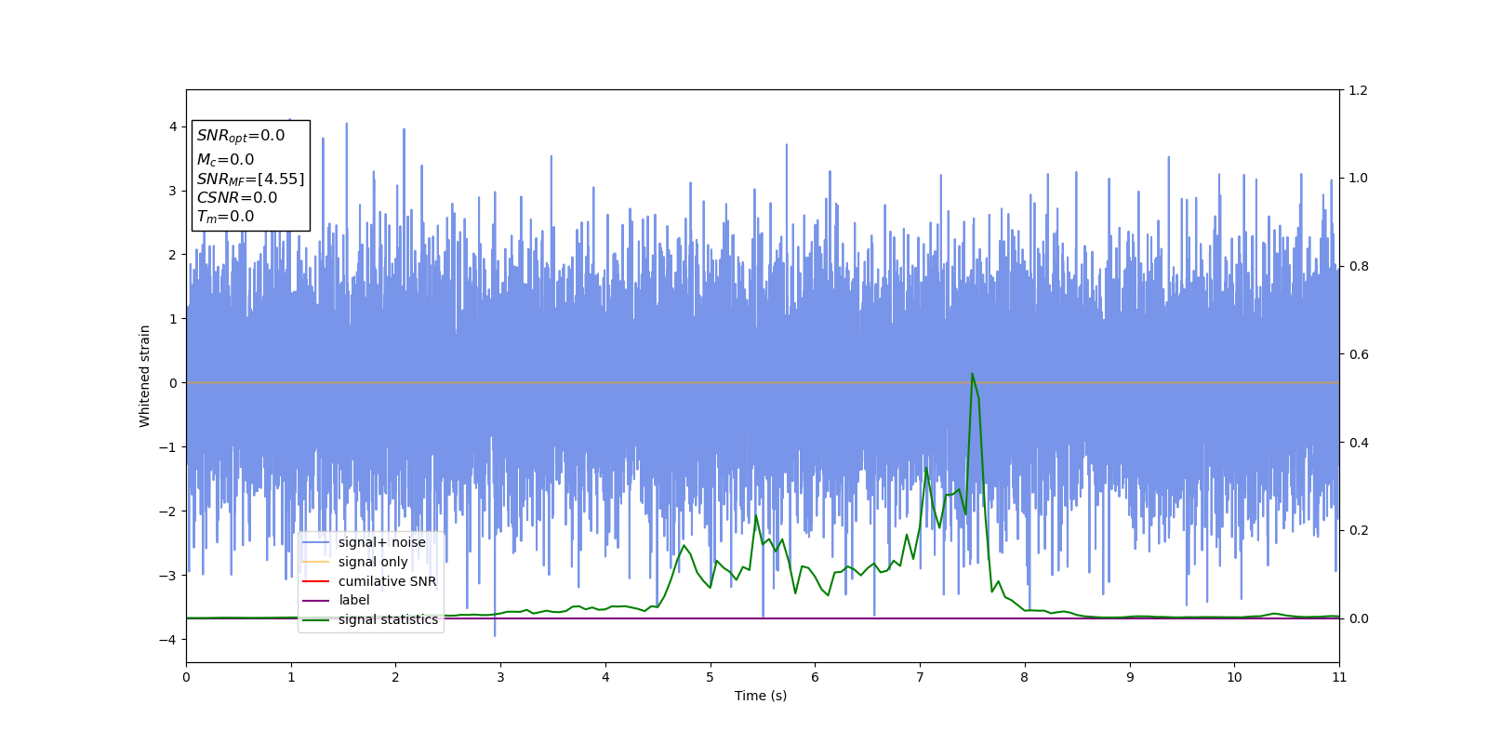Click left-axis tick label −4
Image resolution: width=1488 pixels, height=744 pixels.
(169, 640)
